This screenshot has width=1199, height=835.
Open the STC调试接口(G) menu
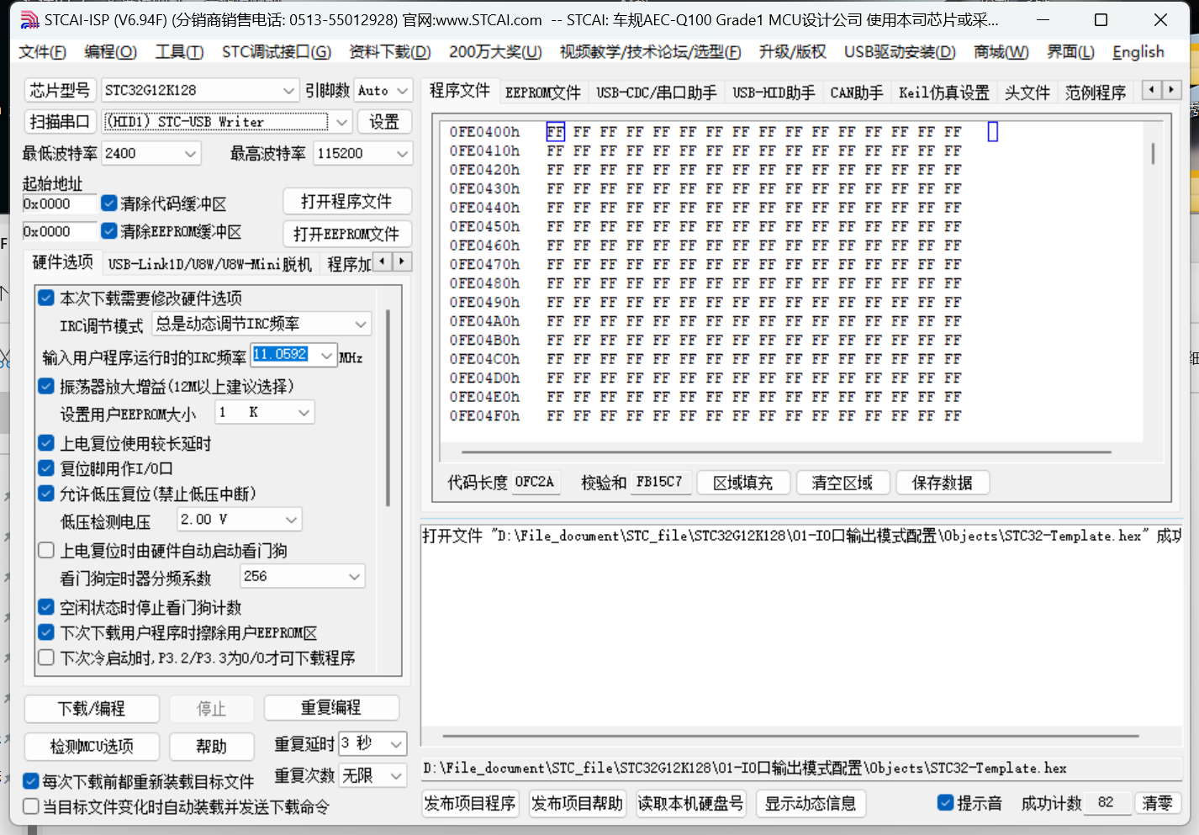(277, 52)
